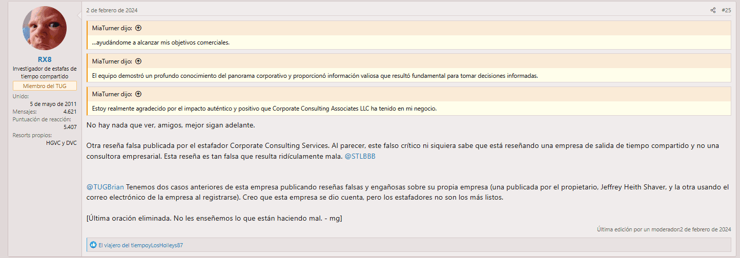
Task: Click "MiaTurner dijo:" in the second quote header
Action: click(x=112, y=61)
